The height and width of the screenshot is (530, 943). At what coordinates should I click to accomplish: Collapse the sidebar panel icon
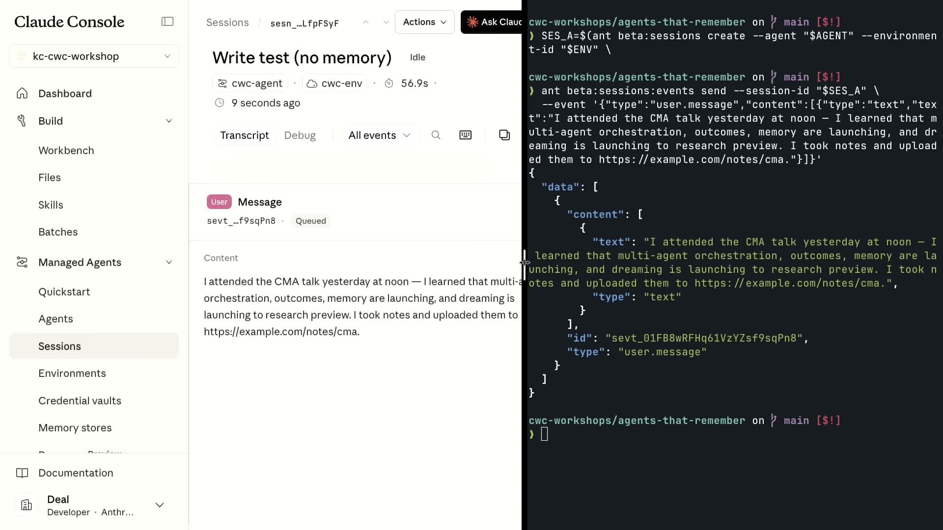coord(167,22)
